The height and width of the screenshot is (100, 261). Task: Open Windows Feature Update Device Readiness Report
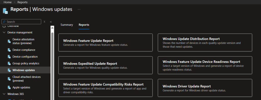[x=205, y=65]
